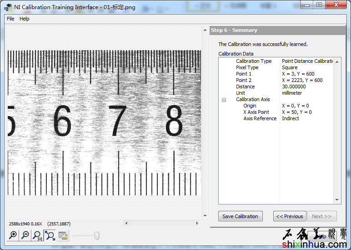
Task: Click the graduation cap title bar icon
Action: tap(9, 7)
